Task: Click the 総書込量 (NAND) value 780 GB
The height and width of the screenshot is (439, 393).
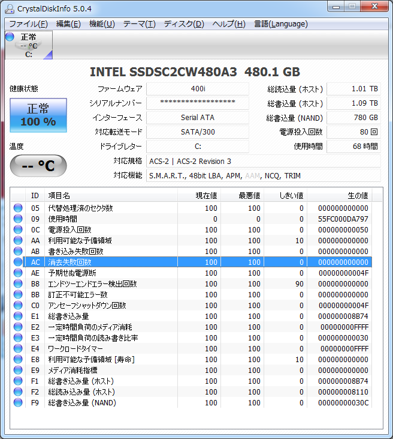Action: point(353,118)
